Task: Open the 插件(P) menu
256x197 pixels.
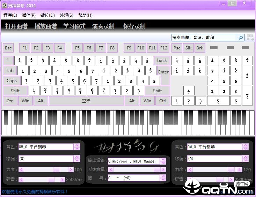Action: click(29, 15)
